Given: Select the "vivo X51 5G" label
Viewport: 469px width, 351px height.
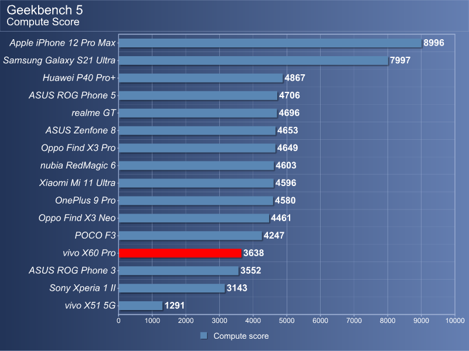Looking at the screenshot, I should 90,305.
